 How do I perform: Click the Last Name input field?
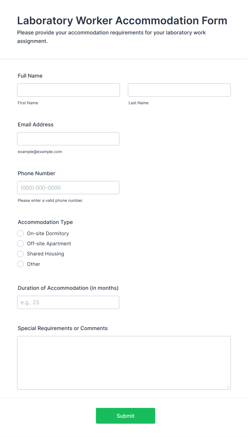pyautogui.click(x=179, y=90)
